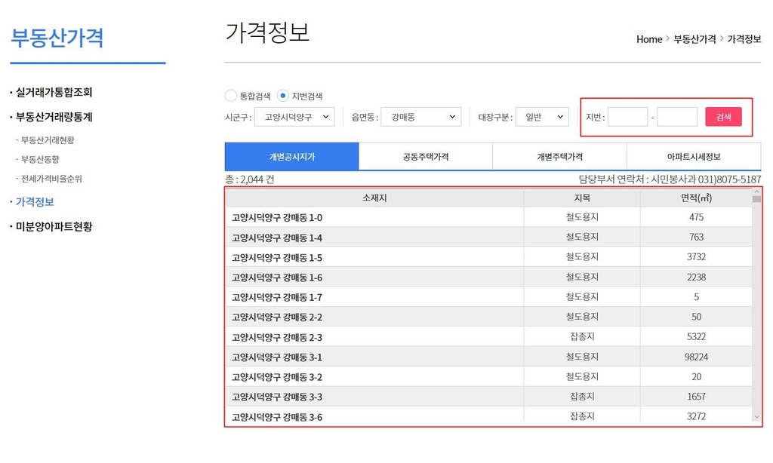Select the 지번검색 radio button
The height and width of the screenshot is (463, 773).
pos(283,96)
